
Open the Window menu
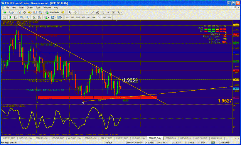47,7
